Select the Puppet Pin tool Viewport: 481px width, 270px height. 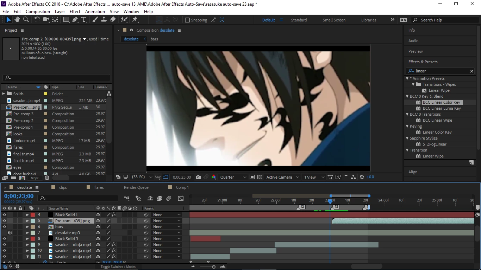pyautogui.click(x=135, y=20)
